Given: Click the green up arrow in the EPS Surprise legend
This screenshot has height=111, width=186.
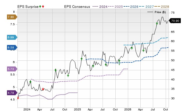Looking at the screenshot, I should (40, 6).
